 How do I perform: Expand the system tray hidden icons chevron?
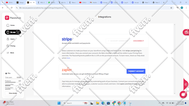click(x=159, y=103)
